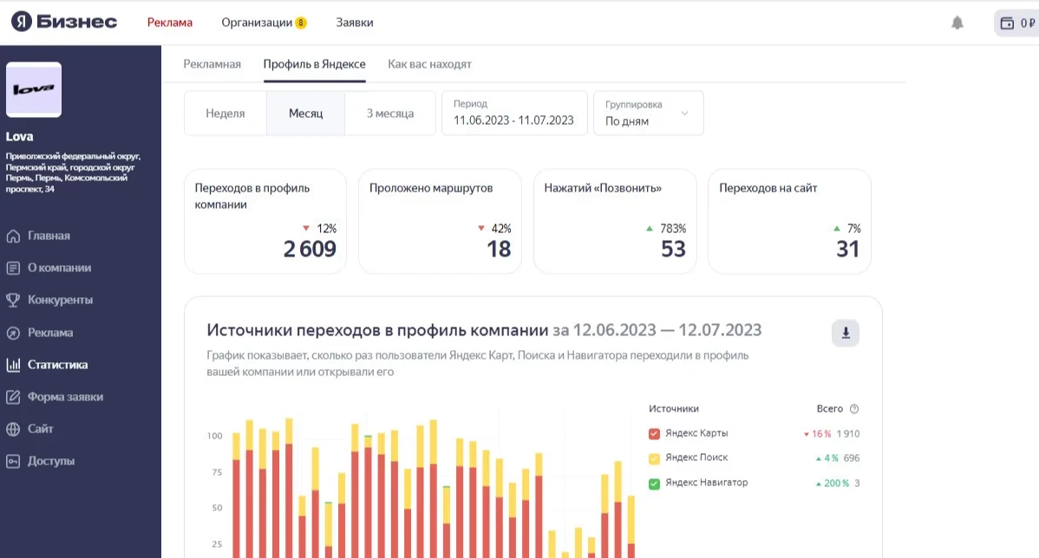Click the 696 total for Яндекс Поиск
This screenshot has height=558, width=1039.
[x=852, y=458]
